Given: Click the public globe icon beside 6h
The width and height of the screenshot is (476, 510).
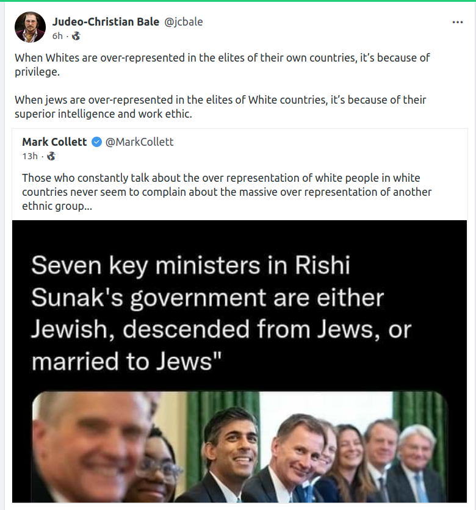Looking at the screenshot, I should point(76,36).
